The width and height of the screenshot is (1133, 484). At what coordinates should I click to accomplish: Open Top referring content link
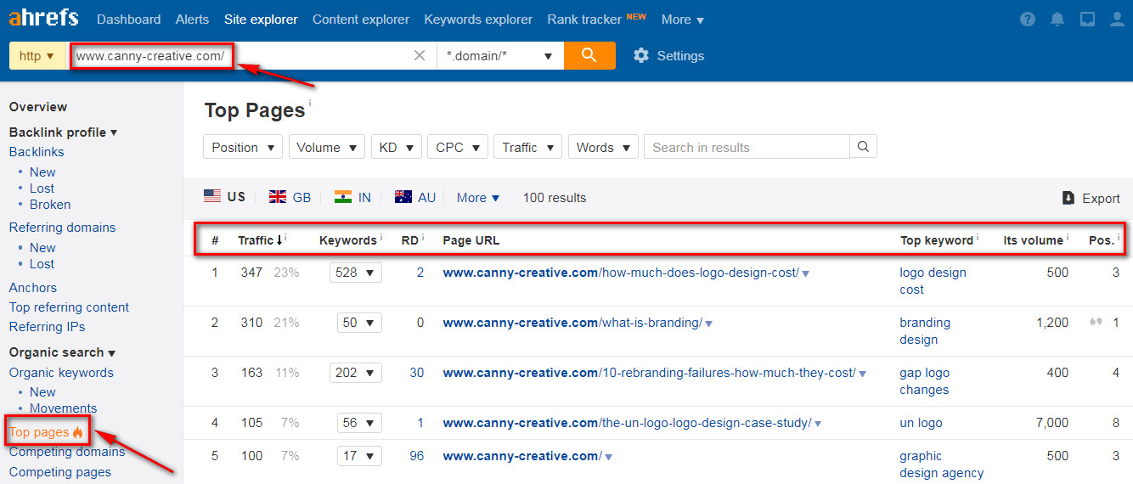pyautogui.click(x=69, y=307)
